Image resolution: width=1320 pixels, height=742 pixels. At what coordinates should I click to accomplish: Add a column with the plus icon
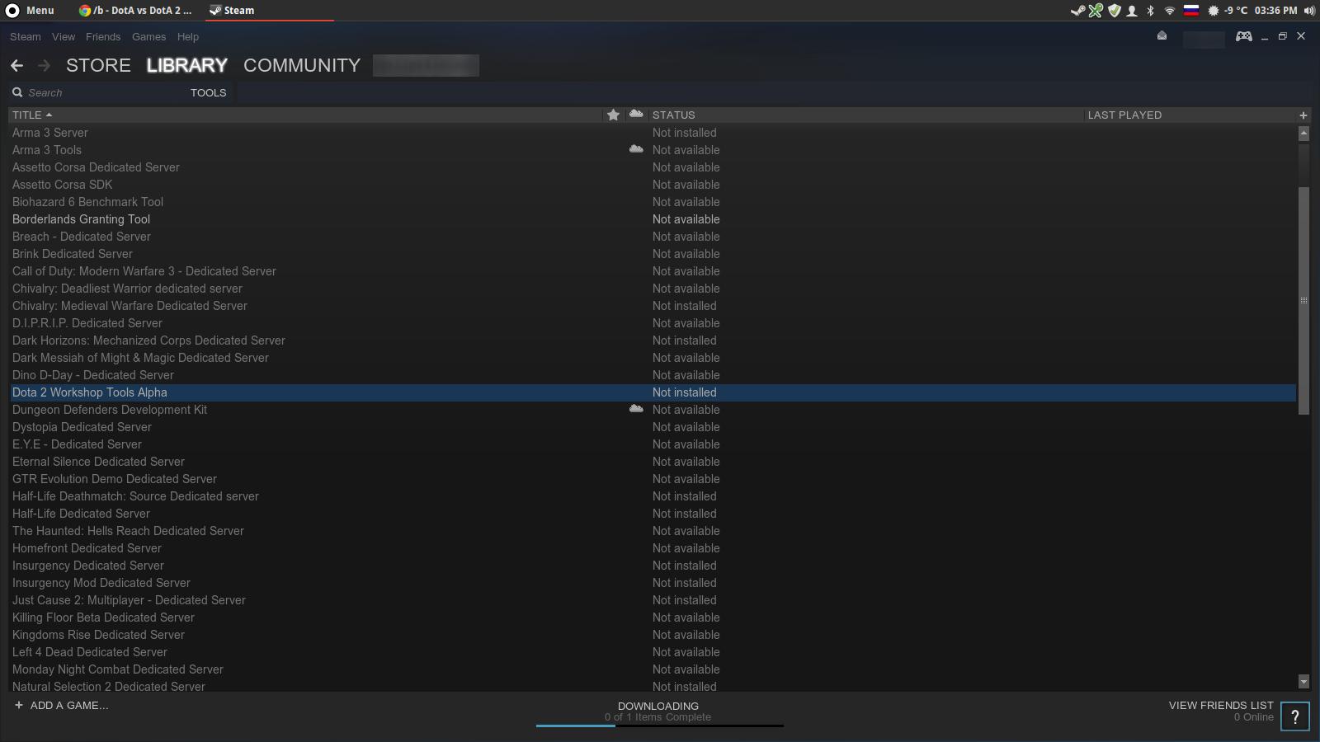(x=1303, y=115)
